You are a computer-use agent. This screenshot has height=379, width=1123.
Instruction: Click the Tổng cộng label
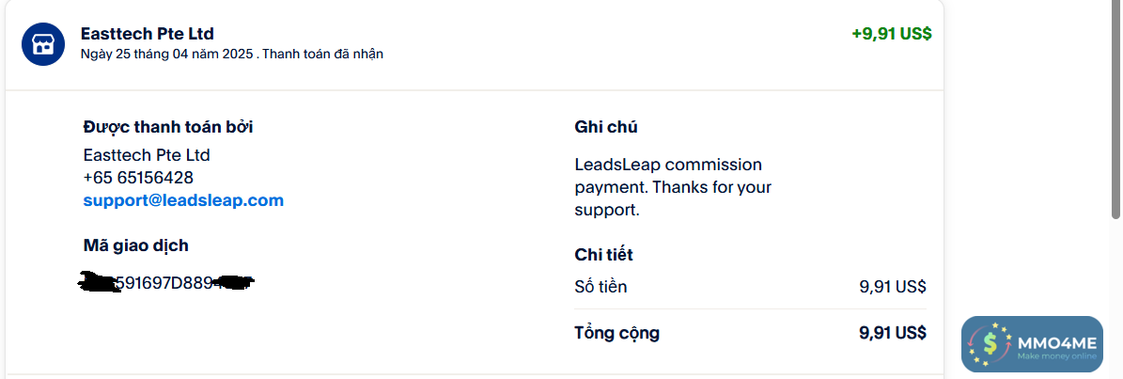pyautogui.click(x=616, y=333)
